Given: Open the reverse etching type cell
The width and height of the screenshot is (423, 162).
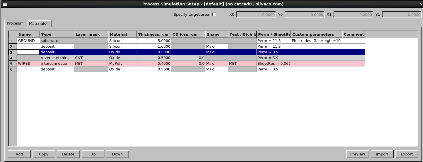Looking at the screenshot, I should pyautogui.click(x=57, y=58).
